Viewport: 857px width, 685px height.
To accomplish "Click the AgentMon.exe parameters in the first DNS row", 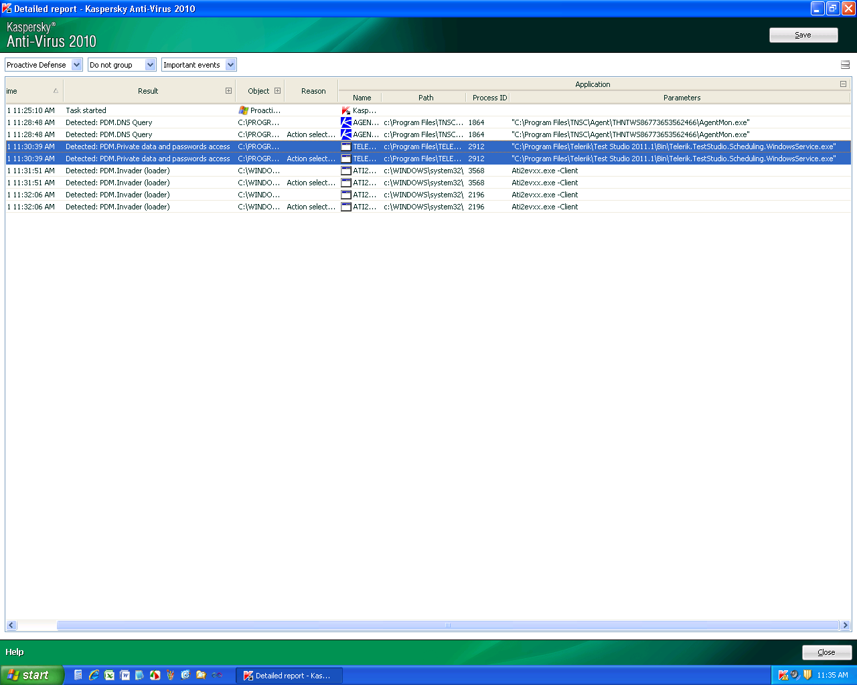I will pos(630,122).
